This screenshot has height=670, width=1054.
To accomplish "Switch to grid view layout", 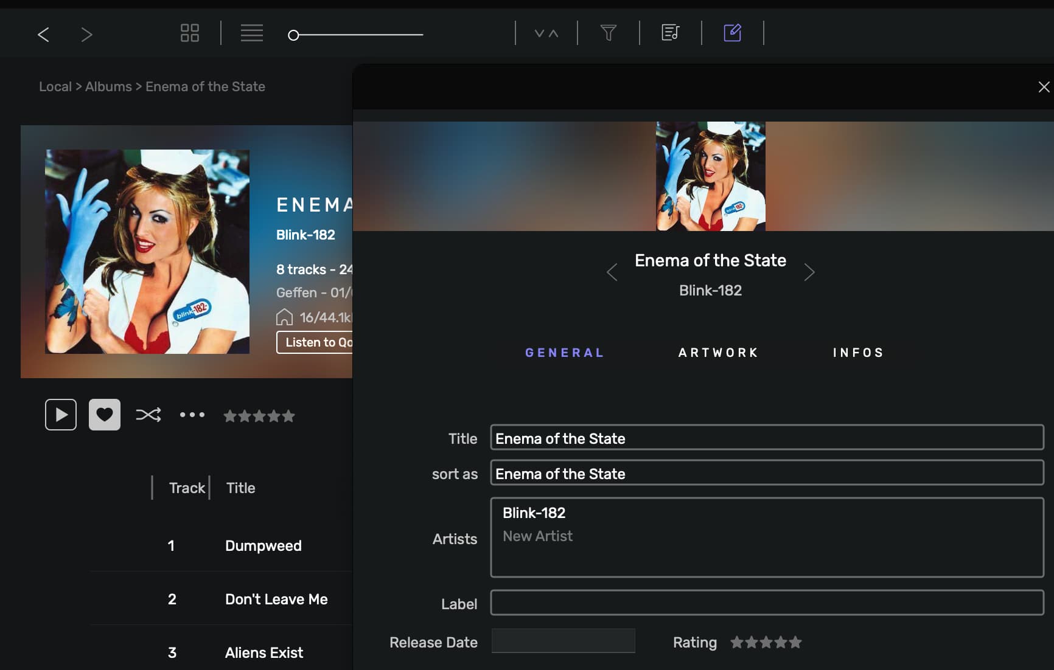I will point(190,33).
